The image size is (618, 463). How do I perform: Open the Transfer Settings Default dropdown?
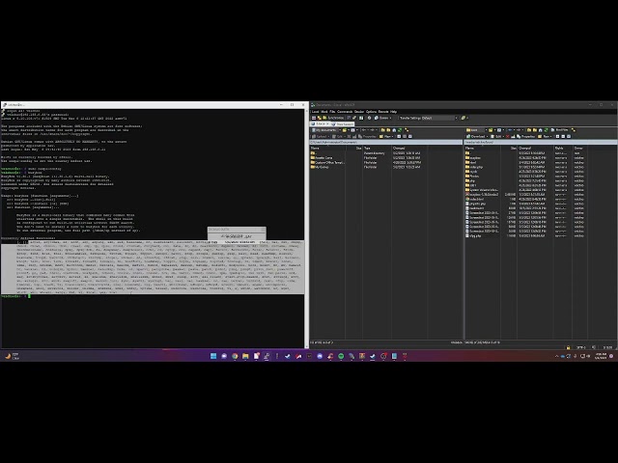428,118
